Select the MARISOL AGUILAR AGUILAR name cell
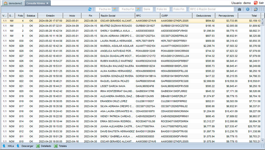Viewport: 265px width, 150px height. click(x=117, y=46)
